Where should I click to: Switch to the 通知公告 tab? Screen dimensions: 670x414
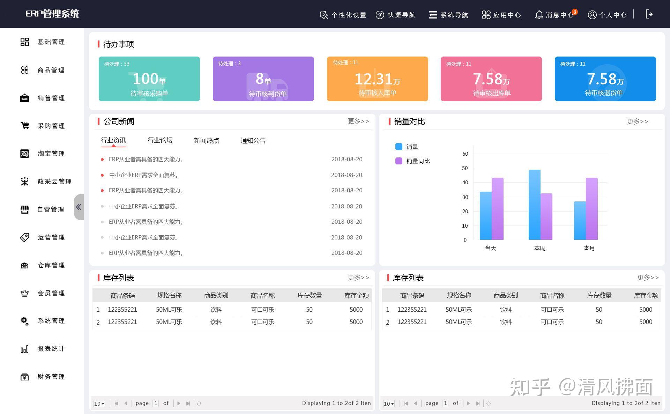(253, 141)
